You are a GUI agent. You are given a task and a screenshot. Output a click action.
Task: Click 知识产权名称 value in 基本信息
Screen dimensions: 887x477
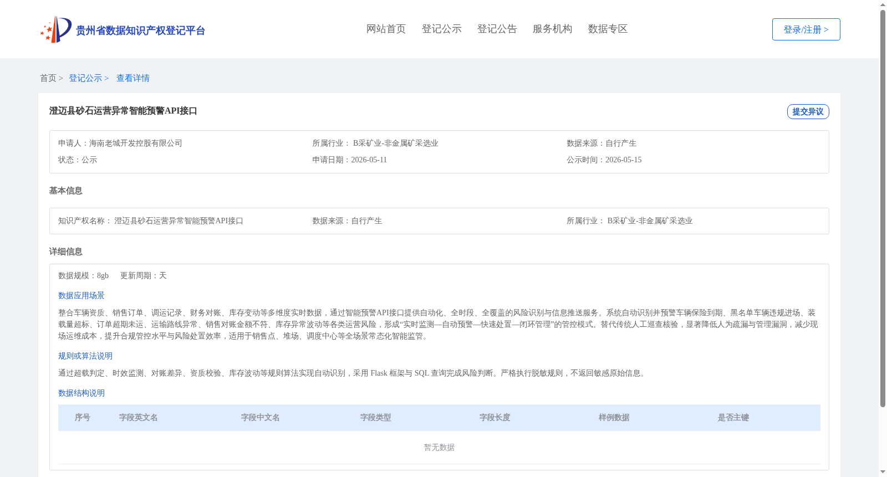coord(179,220)
